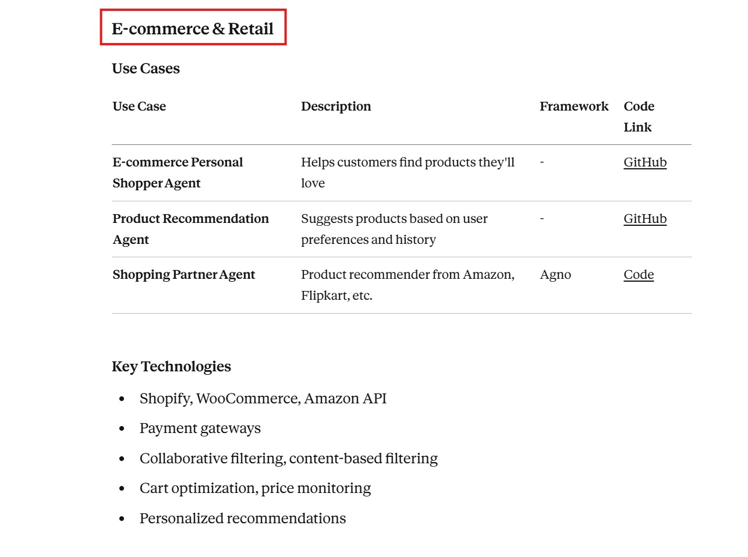
Task: Click the E-commerce Personal Shopper Agent row title
Action: (x=178, y=172)
